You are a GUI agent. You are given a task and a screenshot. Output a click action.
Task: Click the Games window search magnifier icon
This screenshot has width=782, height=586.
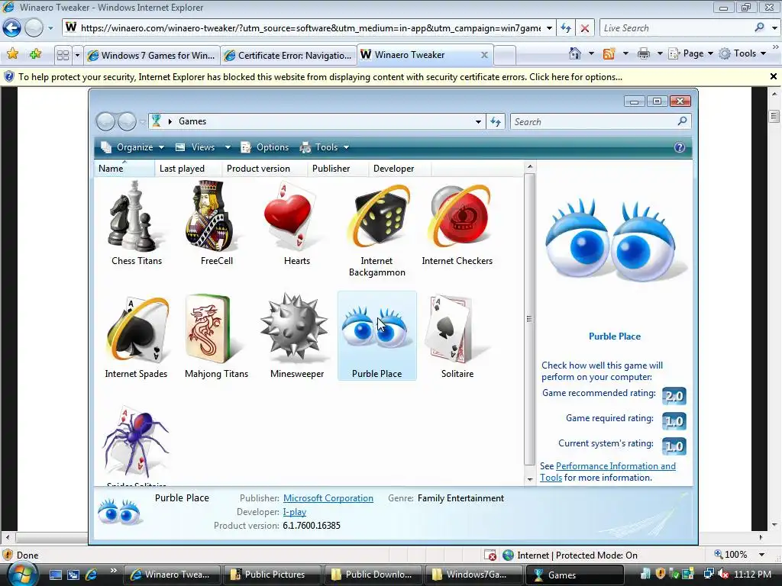click(682, 121)
